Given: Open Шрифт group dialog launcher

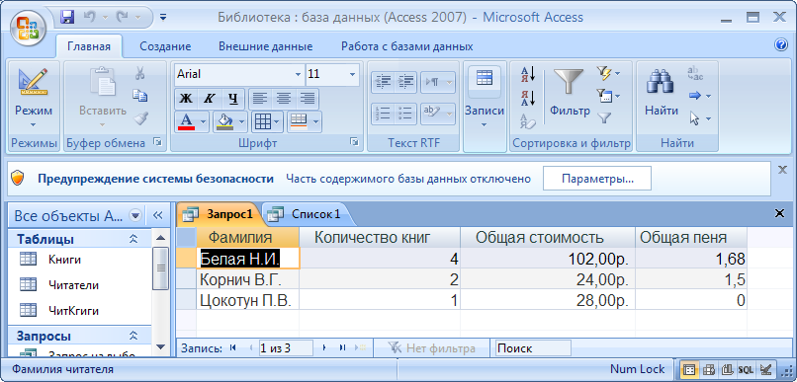Looking at the screenshot, I should (x=354, y=142).
